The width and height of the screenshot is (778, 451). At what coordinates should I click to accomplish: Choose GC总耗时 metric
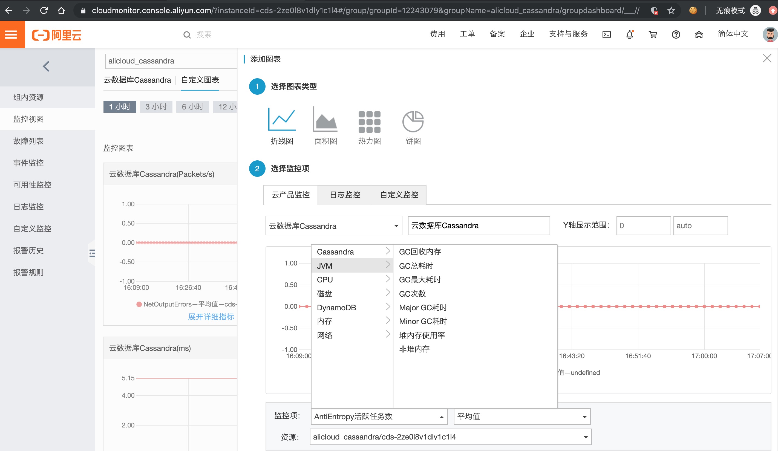[416, 265]
